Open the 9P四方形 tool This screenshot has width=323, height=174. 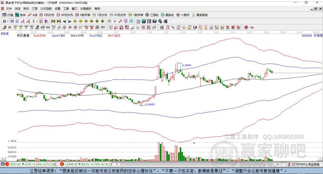pyautogui.click(x=65, y=15)
